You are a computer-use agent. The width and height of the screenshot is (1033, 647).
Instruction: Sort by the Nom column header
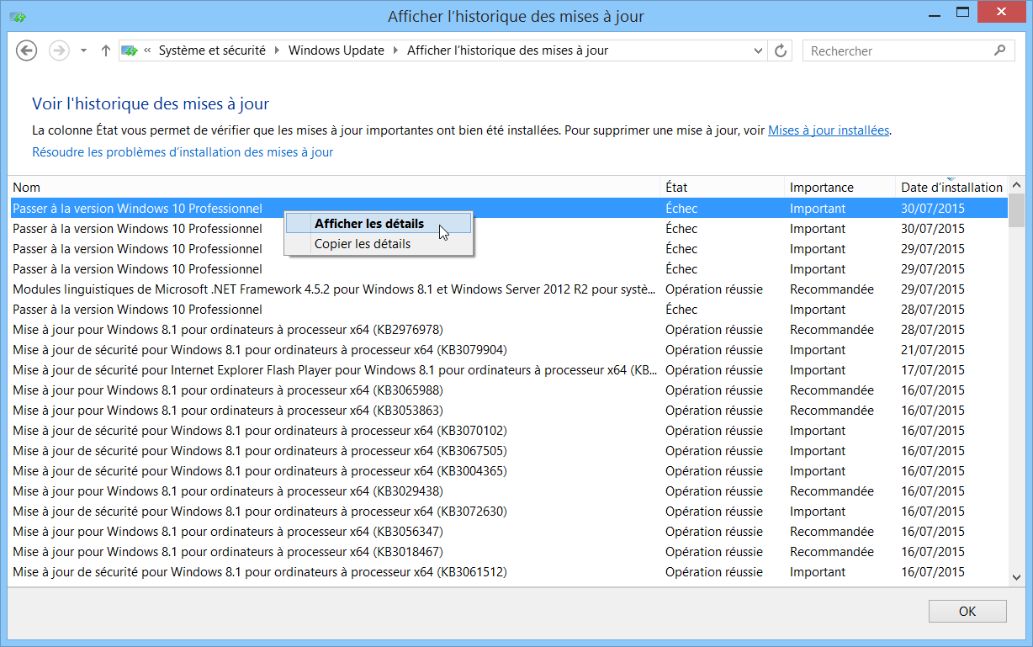click(336, 187)
